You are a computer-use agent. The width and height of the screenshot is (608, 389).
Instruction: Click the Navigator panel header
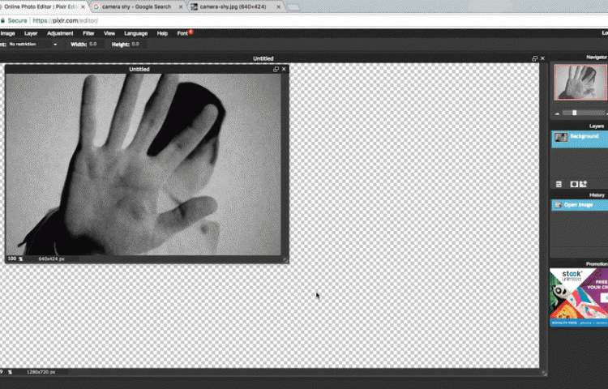[x=579, y=57]
